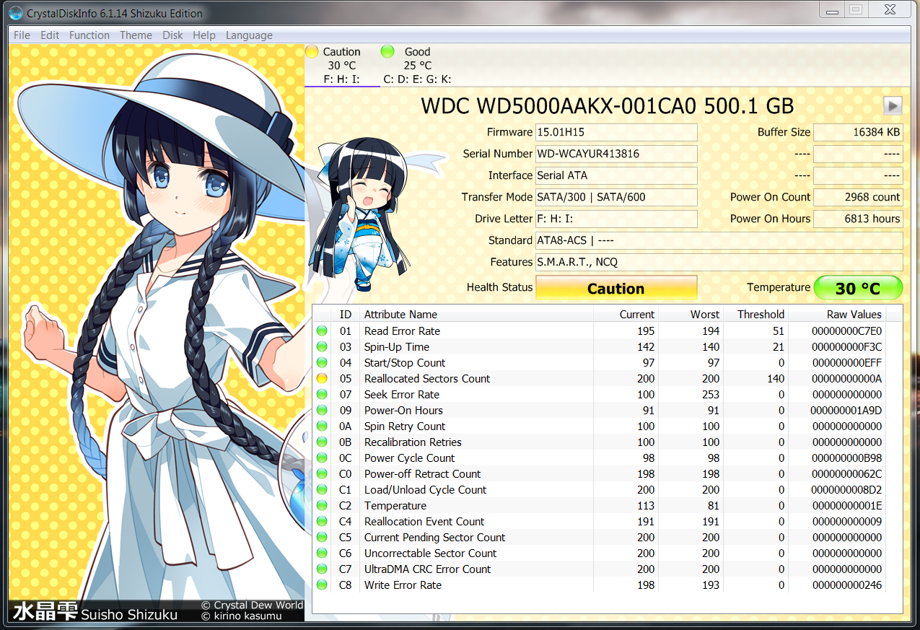Screen dimensions: 920x630
Task: Click the green Good status orb
Action: coord(387,51)
